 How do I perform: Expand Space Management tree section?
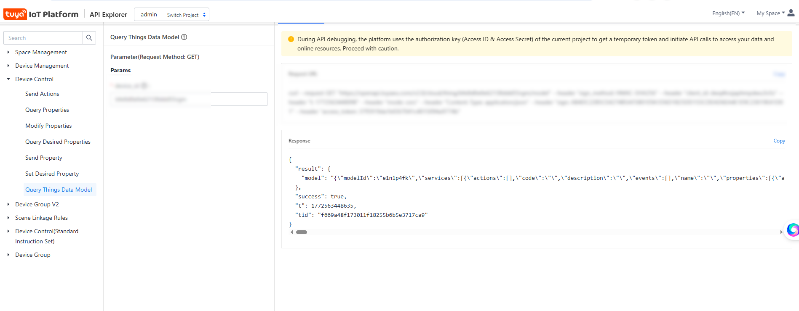coord(8,52)
